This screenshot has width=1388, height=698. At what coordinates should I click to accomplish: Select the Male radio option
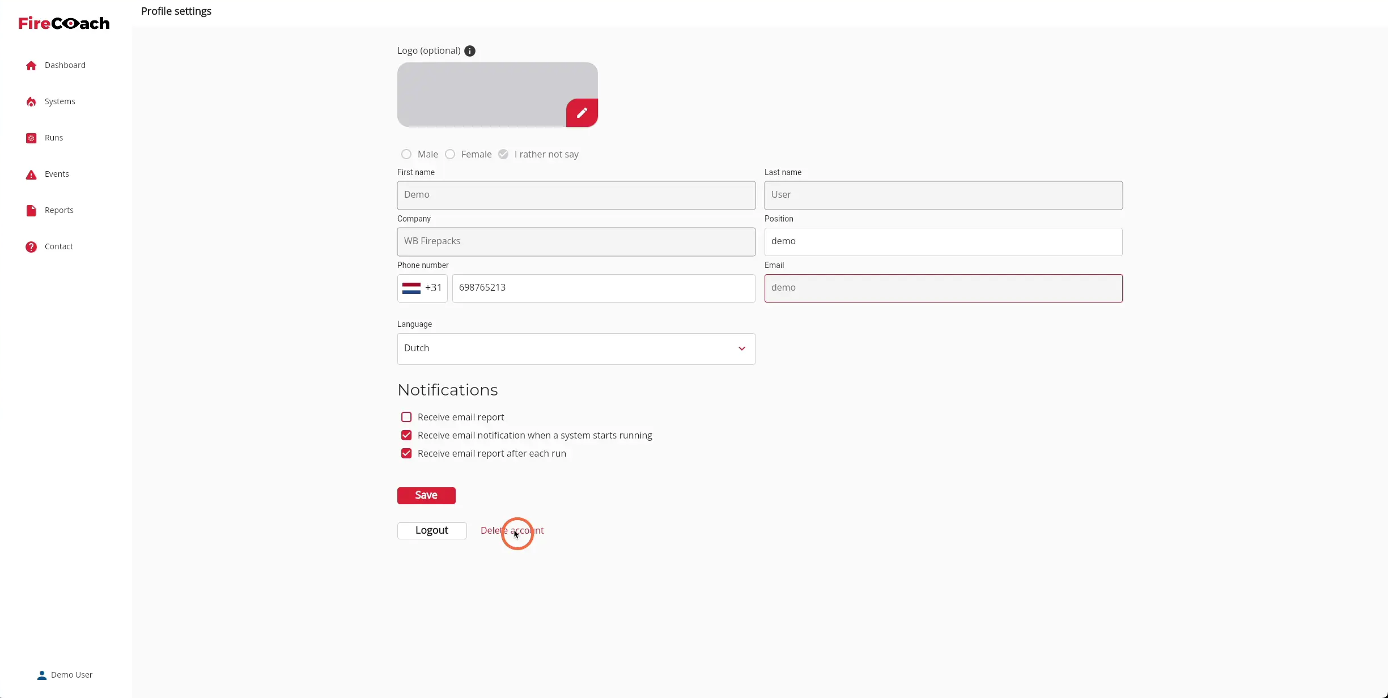tap(406, 154)
